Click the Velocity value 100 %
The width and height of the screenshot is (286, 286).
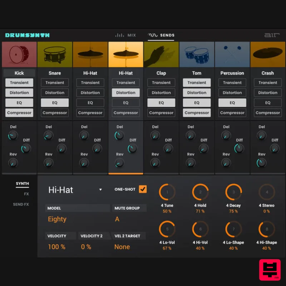(57, 247)
